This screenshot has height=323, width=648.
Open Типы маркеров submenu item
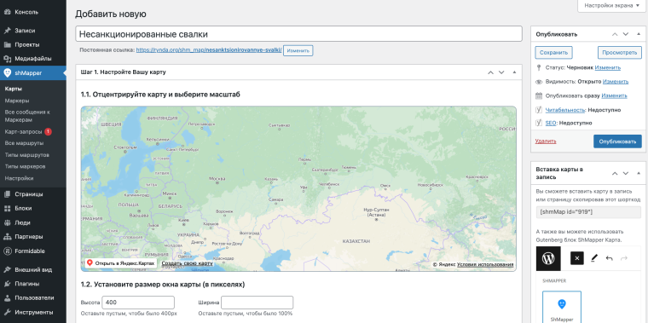[x=26, y=166]
